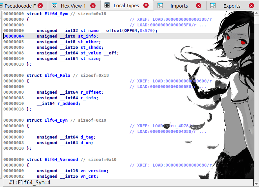Open the Exports tab
The height and width of the screenshot is (187, 260).
232,6
